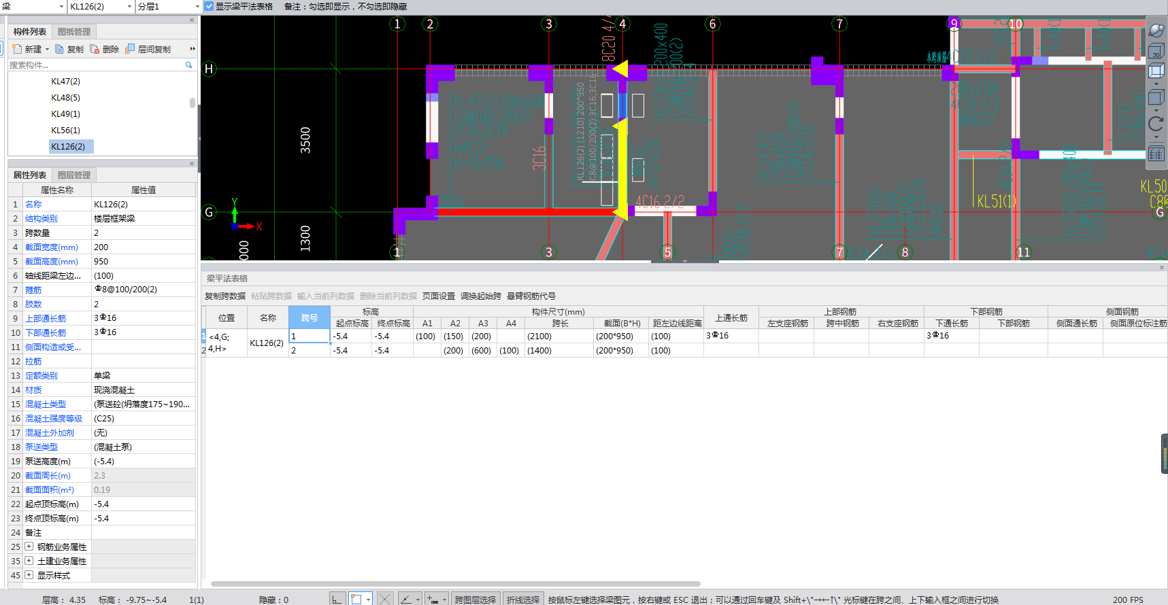Expand the 显示样式 group
Screen dimensions: 1168x605
pyautogui.click(x=29, y=575)
